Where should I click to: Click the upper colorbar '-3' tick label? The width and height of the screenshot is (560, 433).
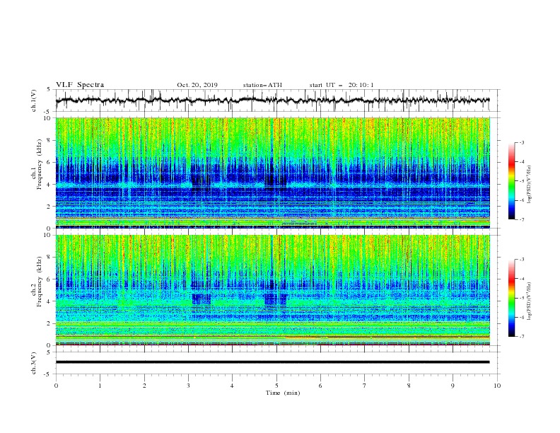[x=521, y=142]
